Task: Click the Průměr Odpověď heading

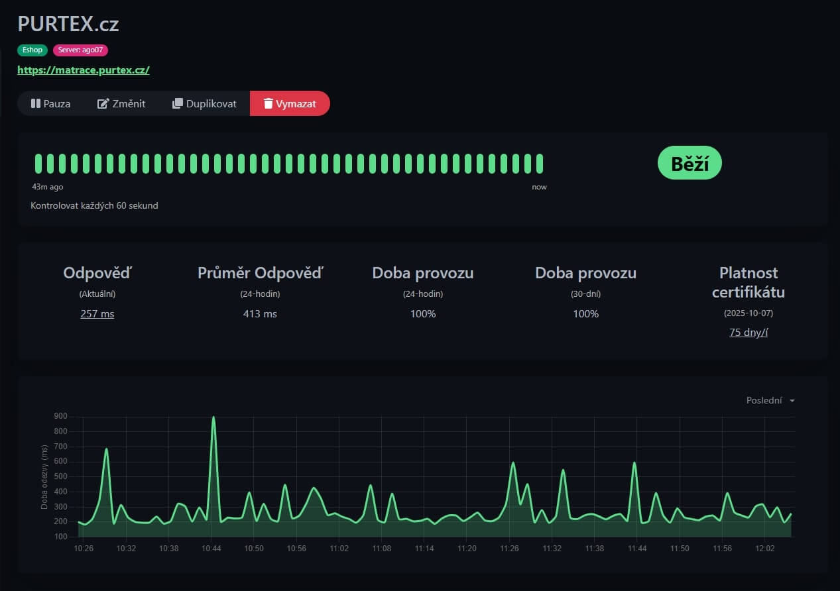Action: pos(260,273)
